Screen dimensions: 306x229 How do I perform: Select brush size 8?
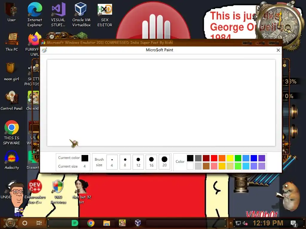click(x=125, y=162)
